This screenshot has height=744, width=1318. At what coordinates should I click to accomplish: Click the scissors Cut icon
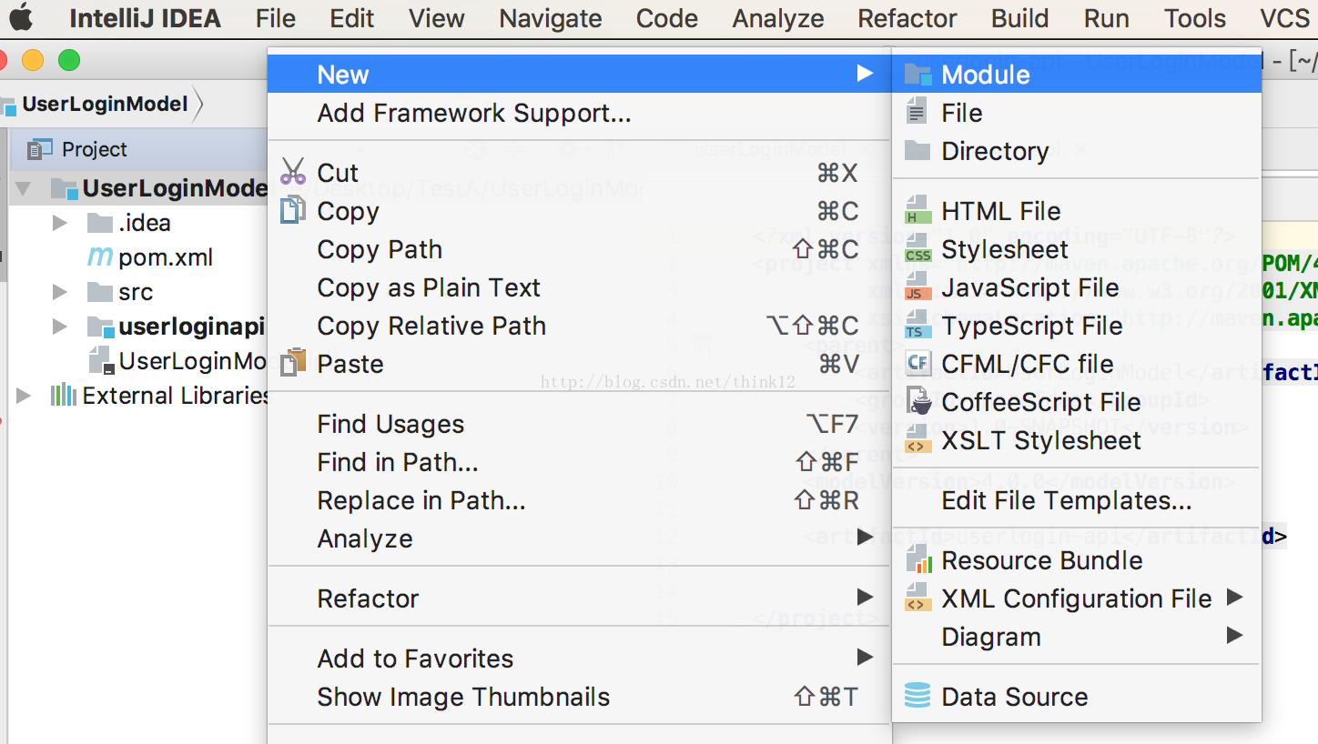(x=293, y=172)
